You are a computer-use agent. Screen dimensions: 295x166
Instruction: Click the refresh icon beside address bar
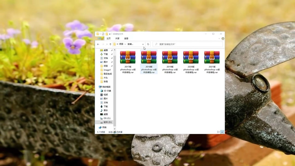click(x=148, y=44)
